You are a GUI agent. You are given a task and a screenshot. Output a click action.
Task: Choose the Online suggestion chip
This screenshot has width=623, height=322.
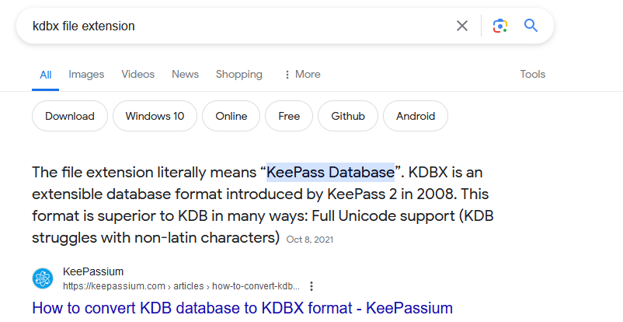click(231, 116)
